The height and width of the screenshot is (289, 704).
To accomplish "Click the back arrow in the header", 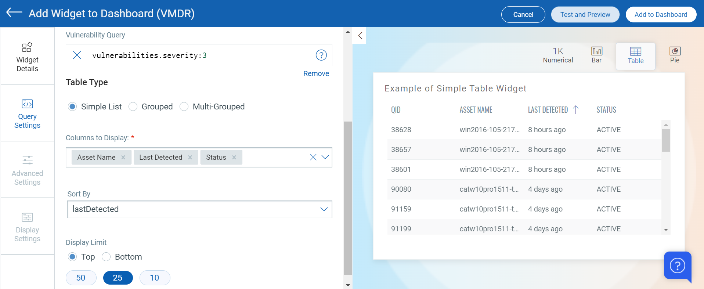I will (14, 12).
